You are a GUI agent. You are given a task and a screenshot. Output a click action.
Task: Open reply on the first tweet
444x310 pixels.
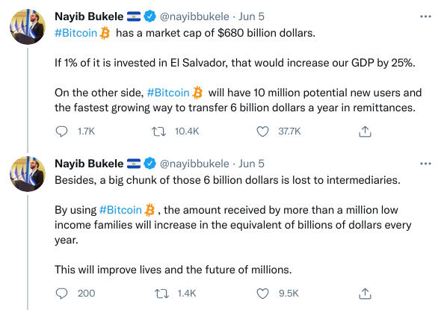[x=61, y=131]
